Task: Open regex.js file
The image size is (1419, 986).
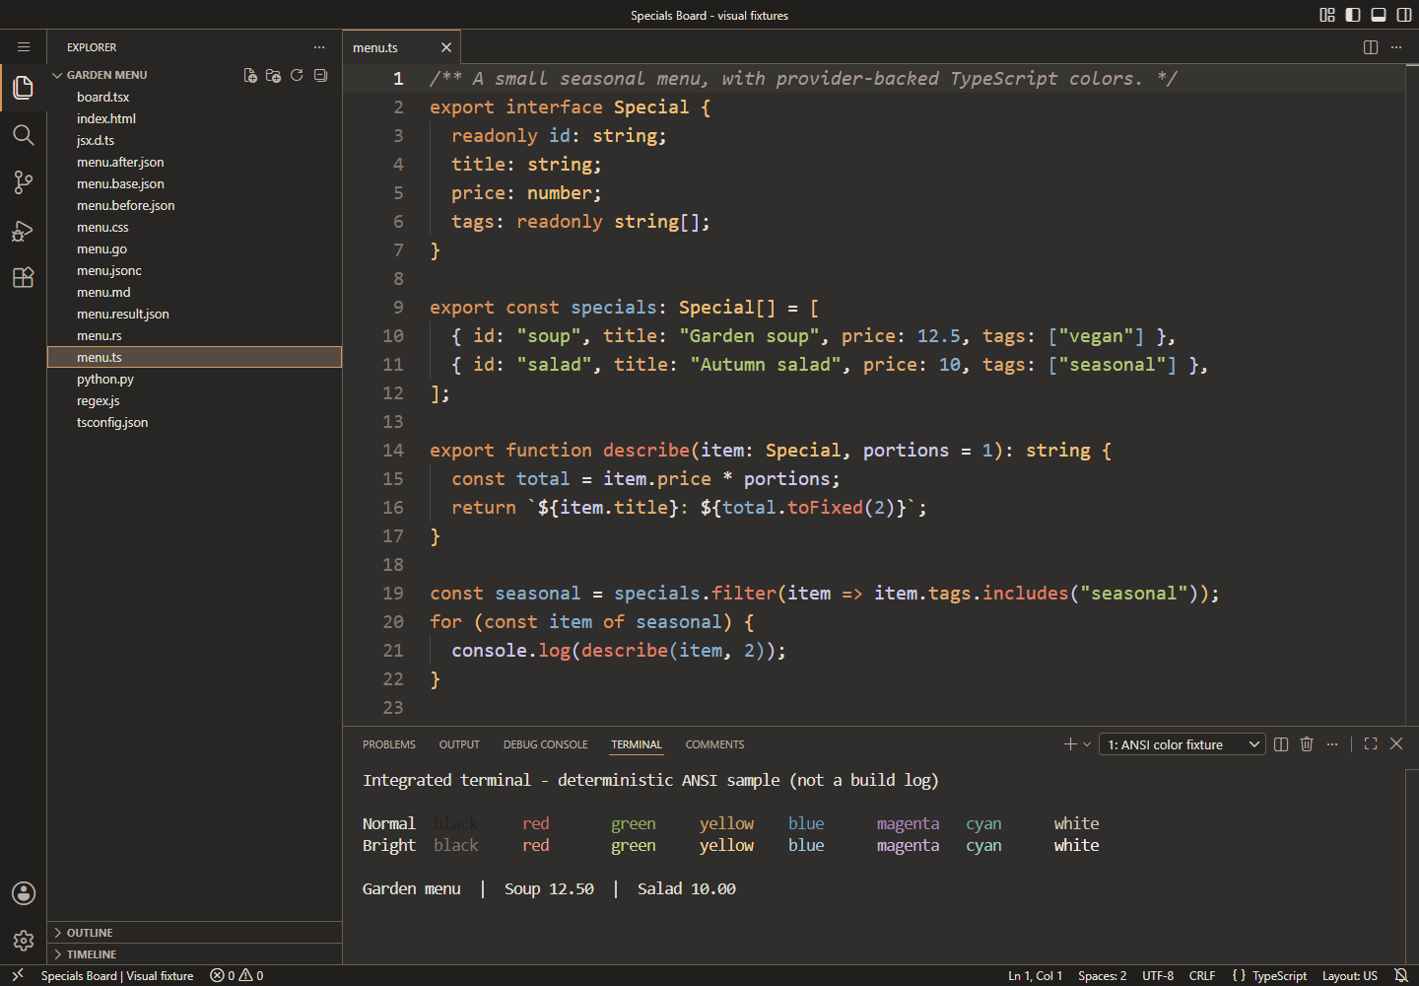Action: (x=194, y=400)
